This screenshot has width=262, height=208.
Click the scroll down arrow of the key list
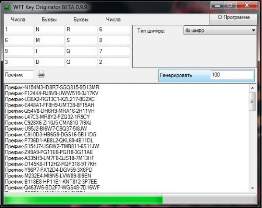pos(252,188)
